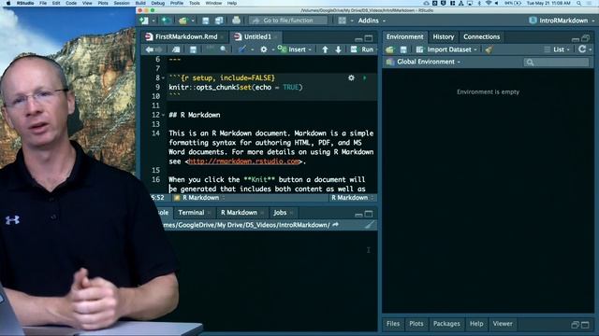Click the Open File folder icon in main toolbar
The width and height of the screenshot is (599, 336).
point(183,21)
